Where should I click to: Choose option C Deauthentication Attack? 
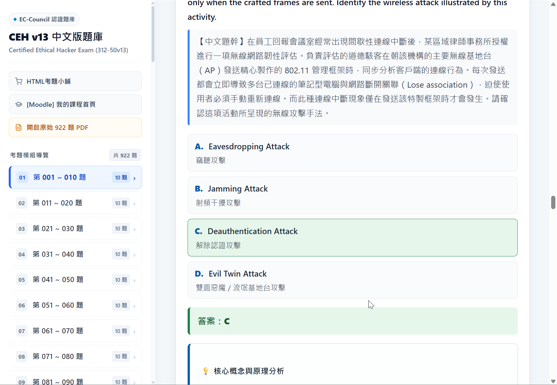pyautogui.click(x=353, y=238)
